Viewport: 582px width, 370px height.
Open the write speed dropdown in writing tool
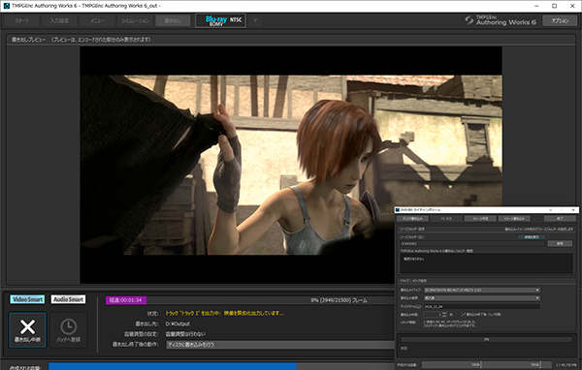pos(482,298)
